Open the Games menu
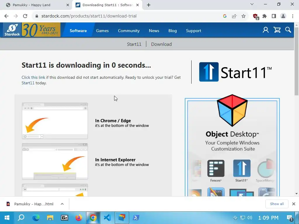The image size is (299, 224). tap(102, 31)
